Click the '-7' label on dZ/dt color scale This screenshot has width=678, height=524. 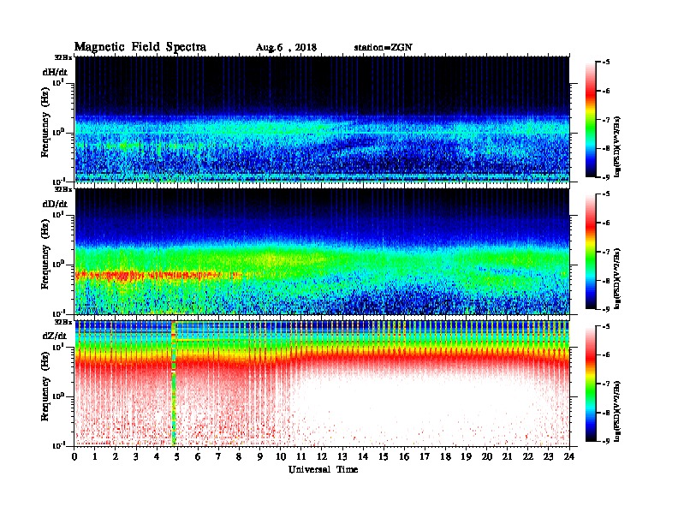pyautogui.click(x=606, y=384)
